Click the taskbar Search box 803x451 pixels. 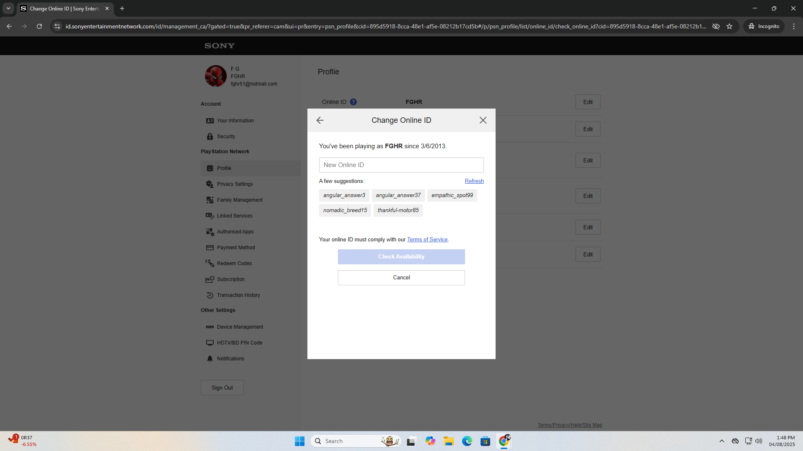pos(356,441)
